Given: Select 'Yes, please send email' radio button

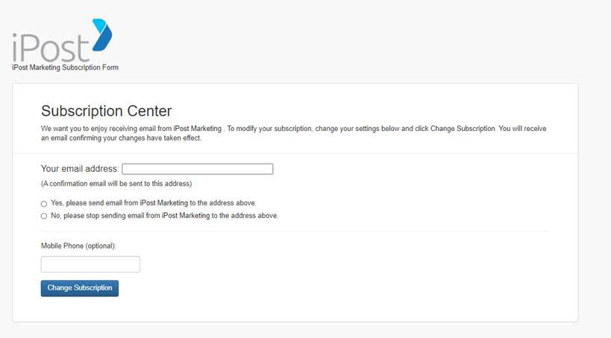Looking at the screenshot, I should pyautogui.click(x=44, y=204).
